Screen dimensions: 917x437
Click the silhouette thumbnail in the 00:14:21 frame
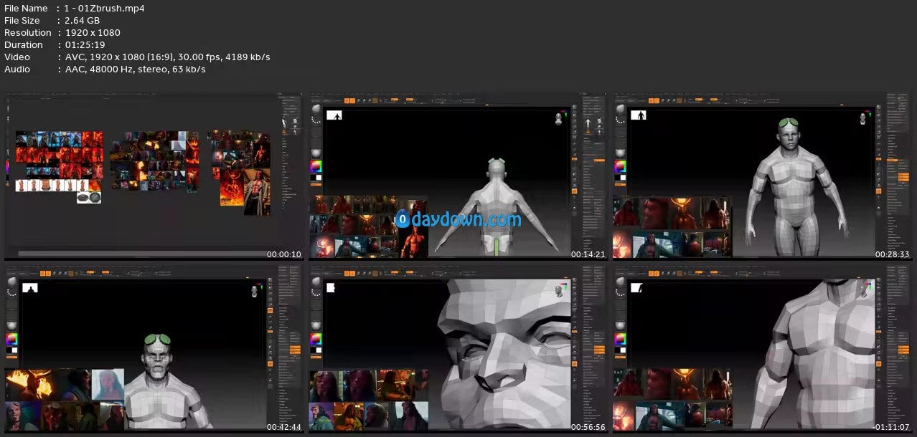[x=334, y=115]
